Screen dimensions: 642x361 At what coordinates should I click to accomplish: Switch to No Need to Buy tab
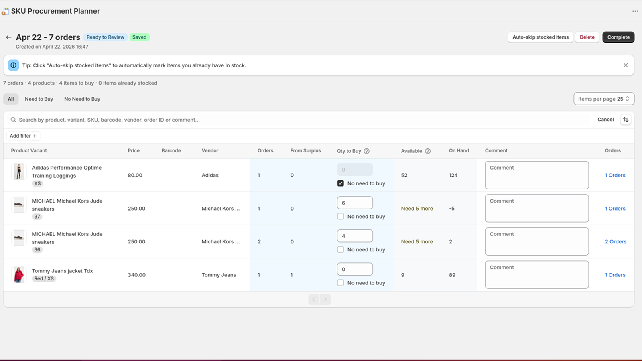tap(82, 99)
